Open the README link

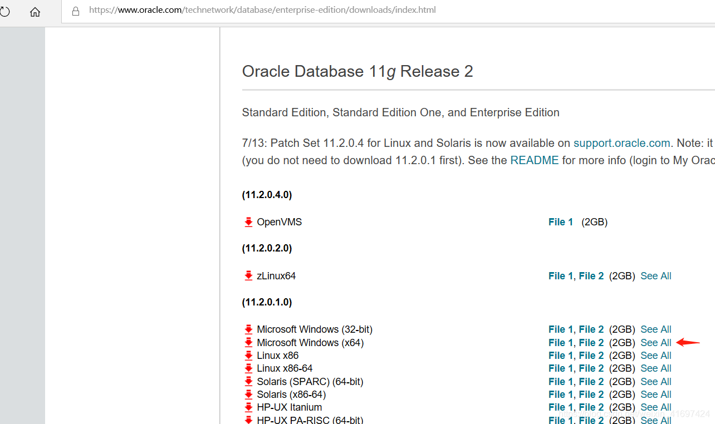535,160
